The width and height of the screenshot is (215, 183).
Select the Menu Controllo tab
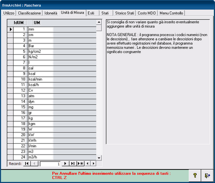click(171, 13)
